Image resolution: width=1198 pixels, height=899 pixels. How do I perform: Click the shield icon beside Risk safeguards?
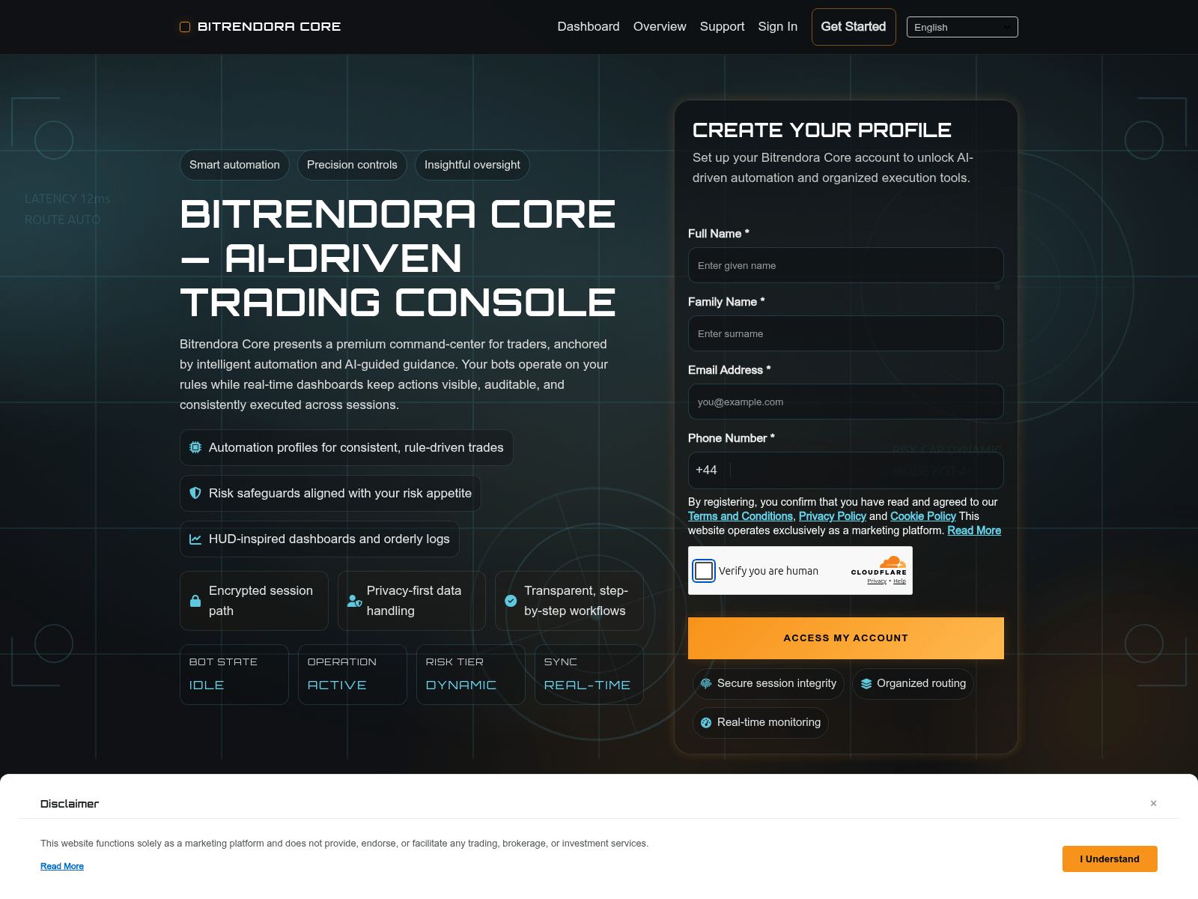click(195, 493)
